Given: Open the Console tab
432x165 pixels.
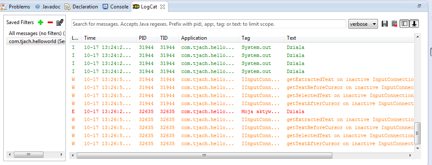Looking at the screenshot, I should 115,7.
